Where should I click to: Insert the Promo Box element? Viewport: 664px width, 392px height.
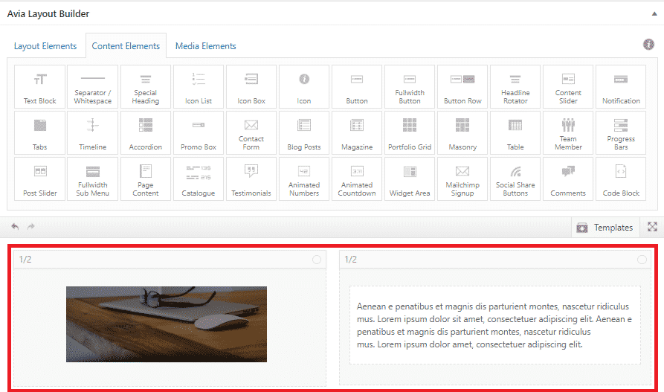(x=199, y=132)
